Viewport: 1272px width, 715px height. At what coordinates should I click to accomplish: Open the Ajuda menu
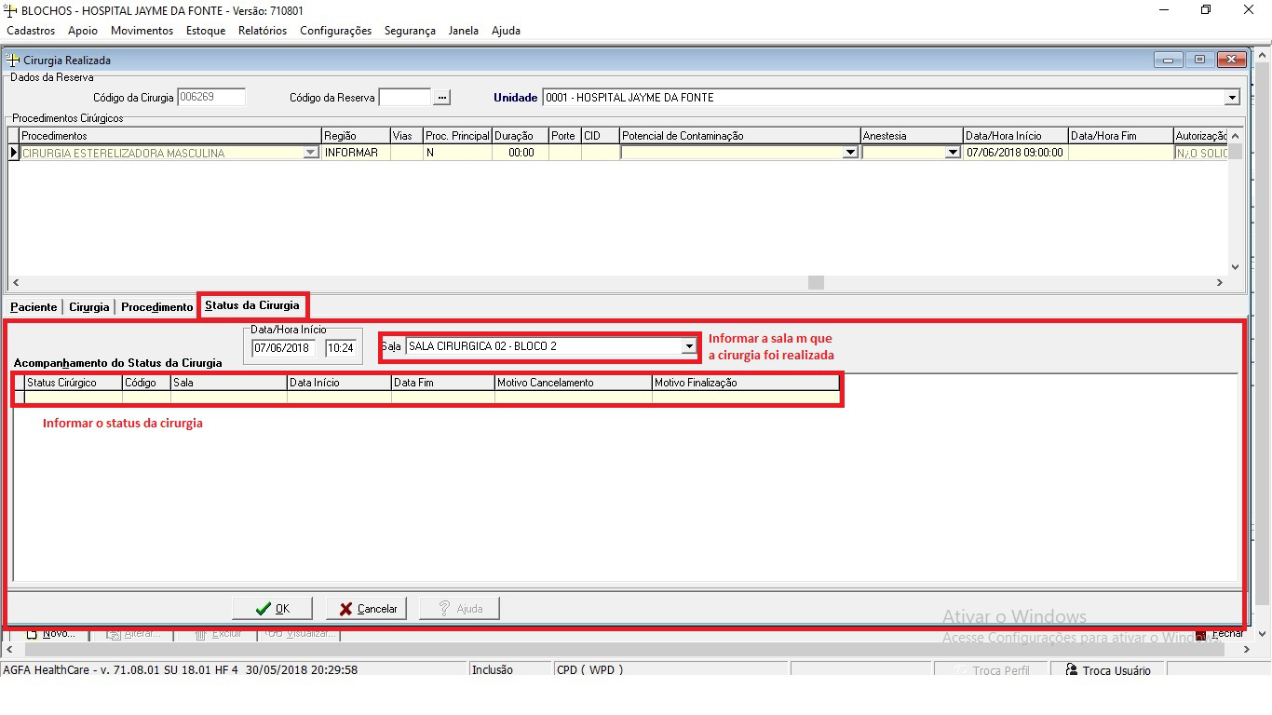pyautogui.click(x=506, y=31)
